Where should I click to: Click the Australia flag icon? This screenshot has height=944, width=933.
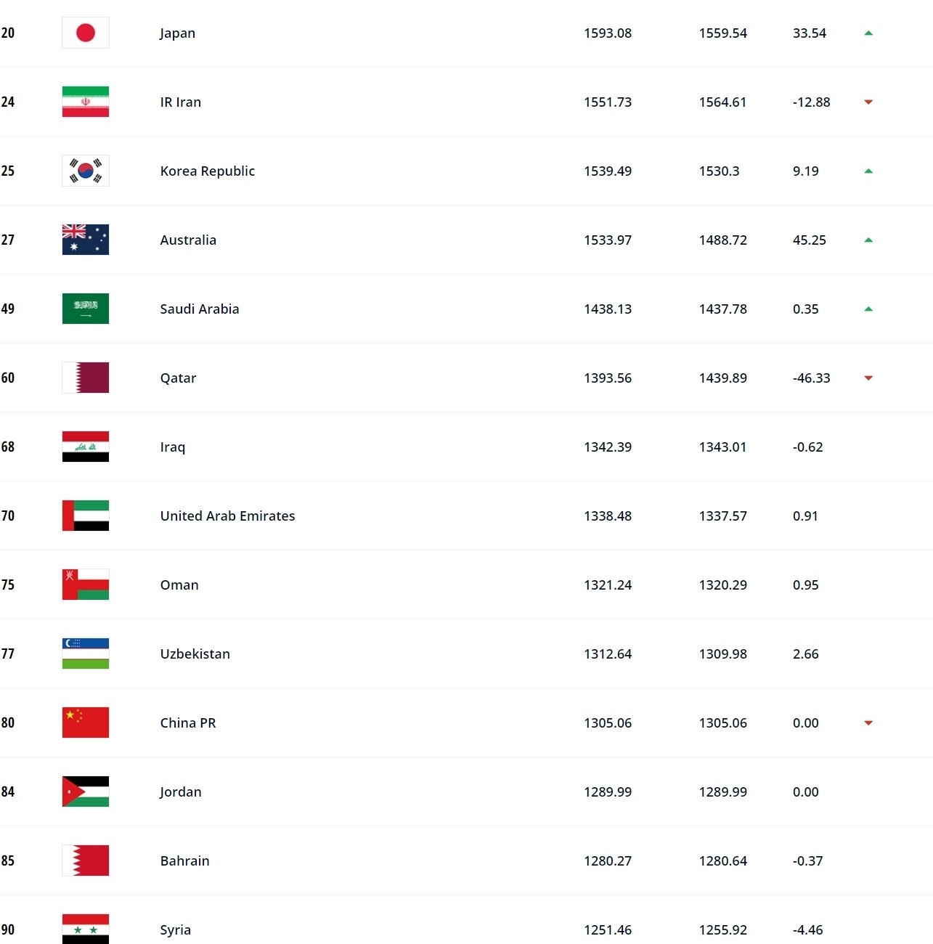tap(86, 240)
